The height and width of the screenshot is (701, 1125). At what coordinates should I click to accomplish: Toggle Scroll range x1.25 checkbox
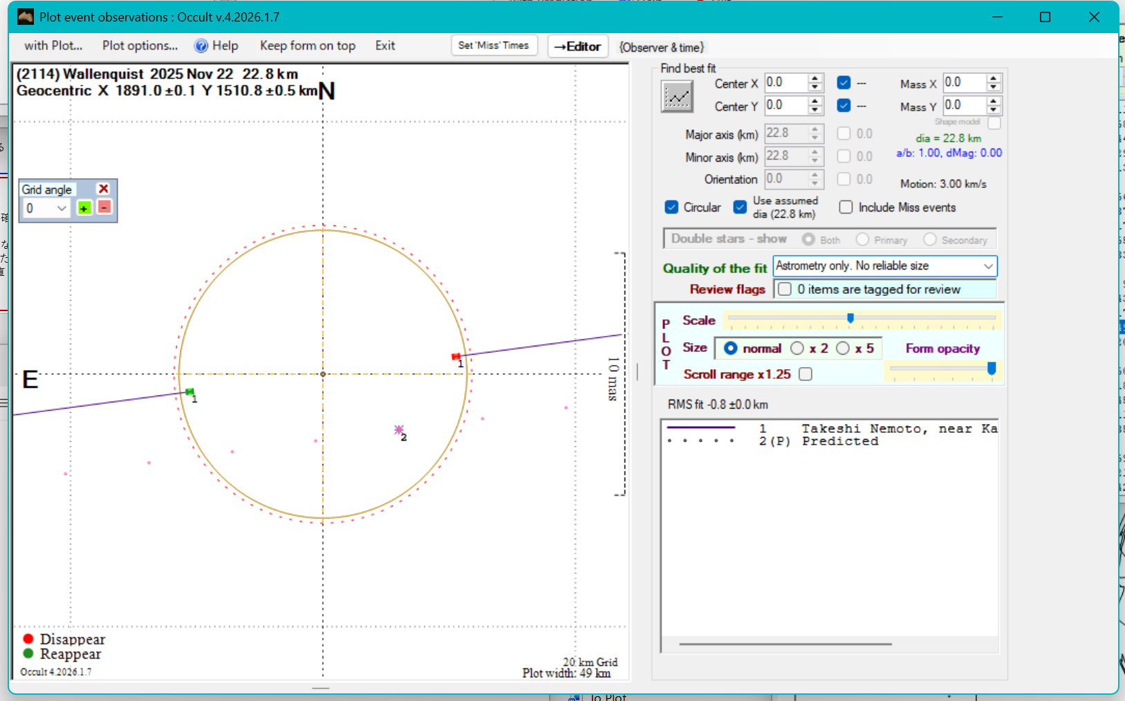tap(806, 374)
